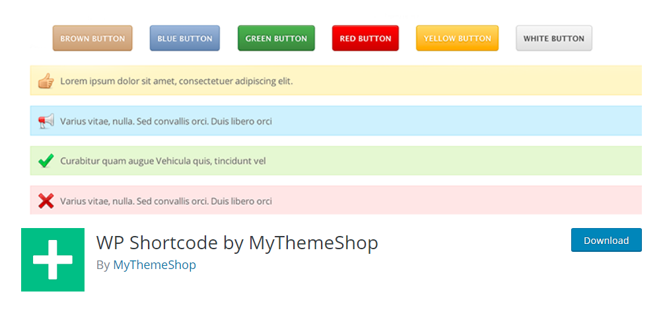Click the Red Button
Viewport: 663px width, 312px height.
(x=365, y=38)
